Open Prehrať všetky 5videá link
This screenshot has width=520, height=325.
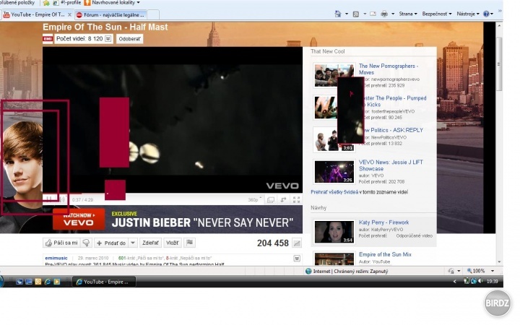334,192
